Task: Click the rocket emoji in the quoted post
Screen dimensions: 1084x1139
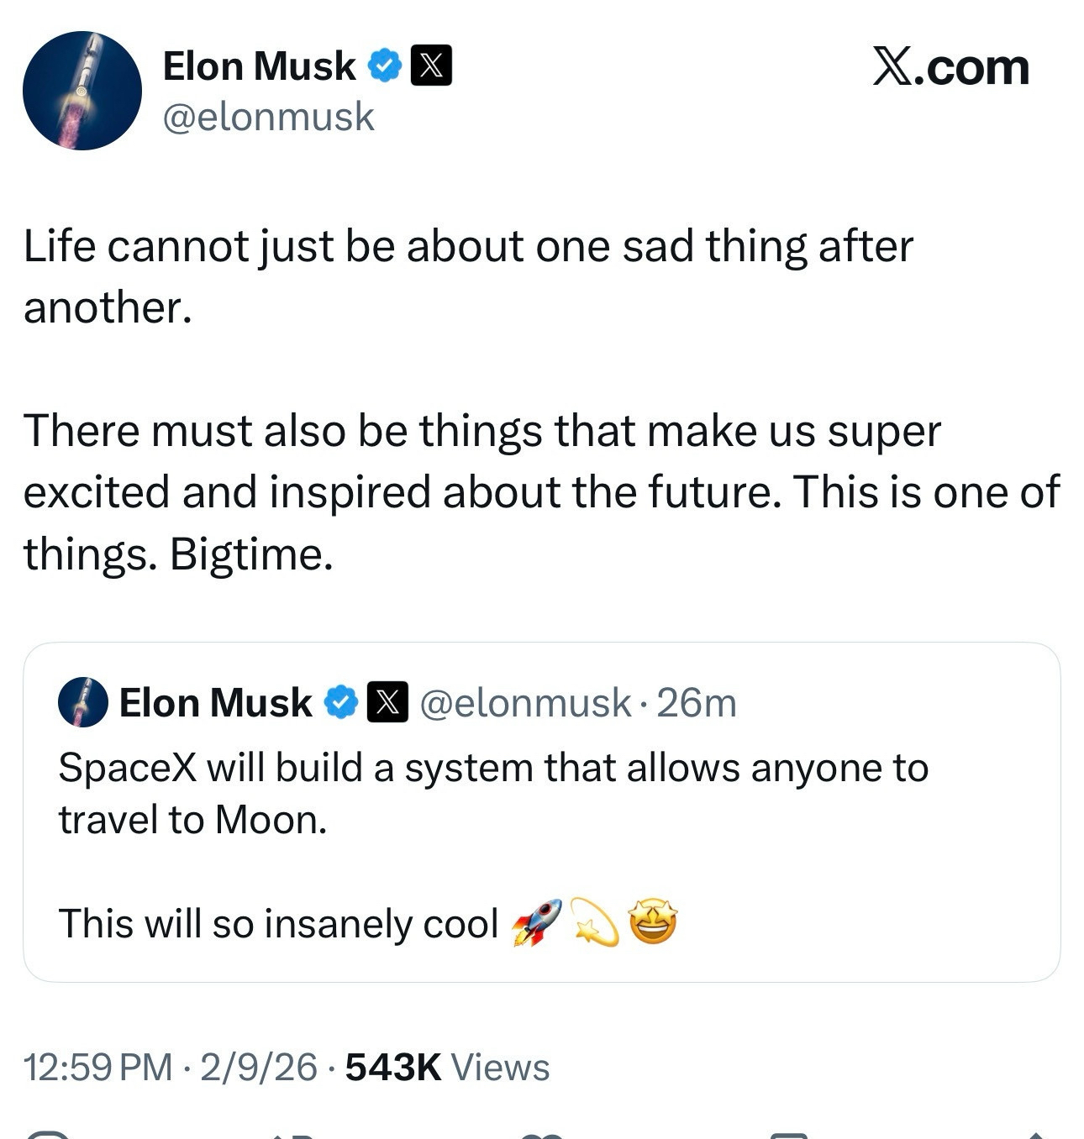Action: pyautogui.click(x=536, y=923)
